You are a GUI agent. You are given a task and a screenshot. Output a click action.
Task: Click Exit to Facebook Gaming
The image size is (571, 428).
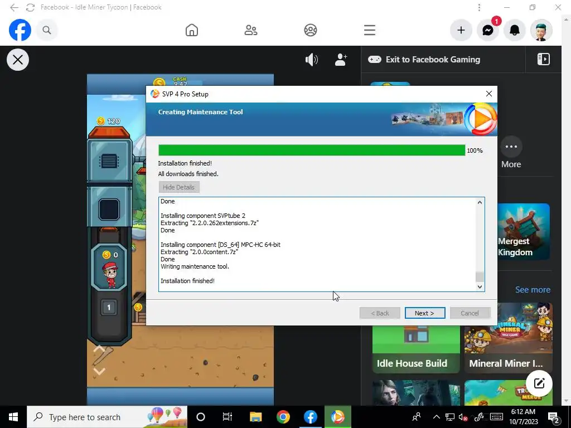424,60
